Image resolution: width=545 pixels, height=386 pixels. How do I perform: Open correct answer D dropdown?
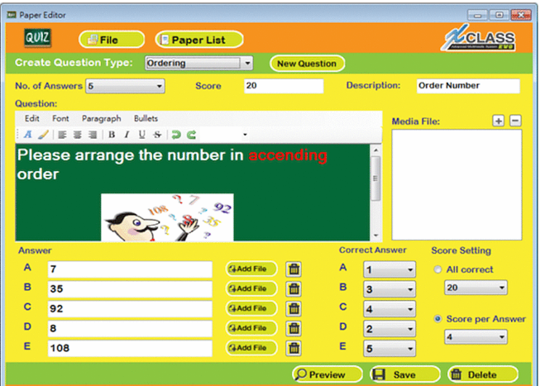pyautogui.click(x=390, y=329)
